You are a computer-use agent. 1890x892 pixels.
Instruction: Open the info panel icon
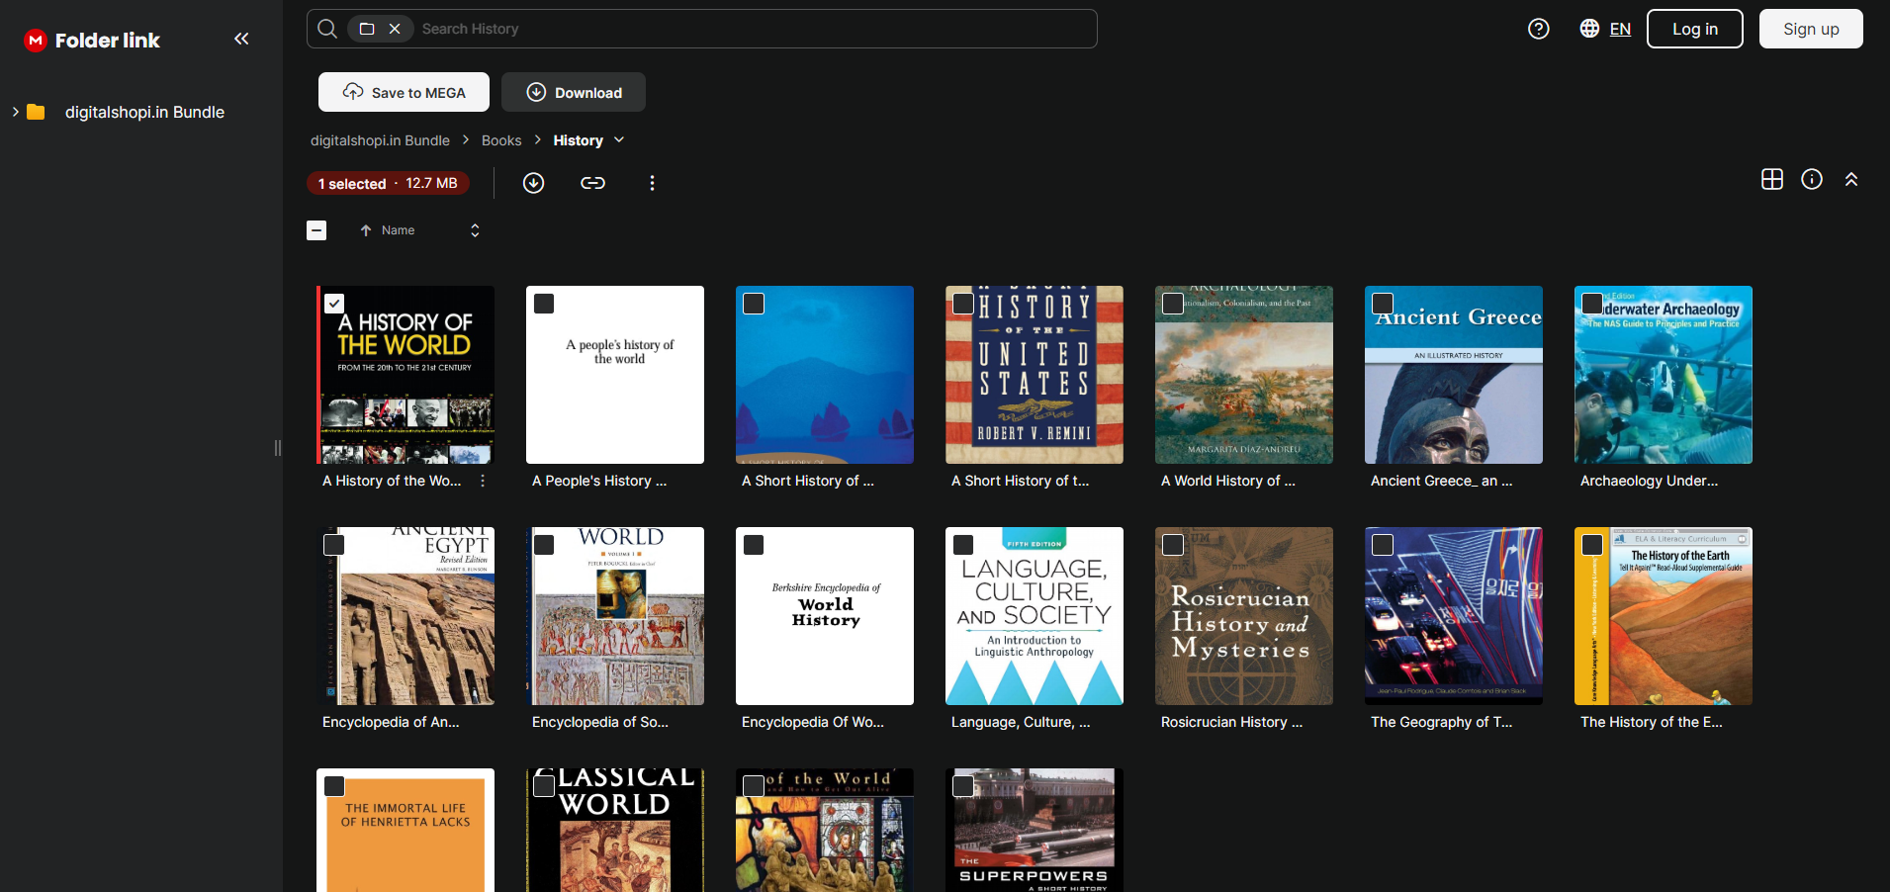coord(1812,179)
